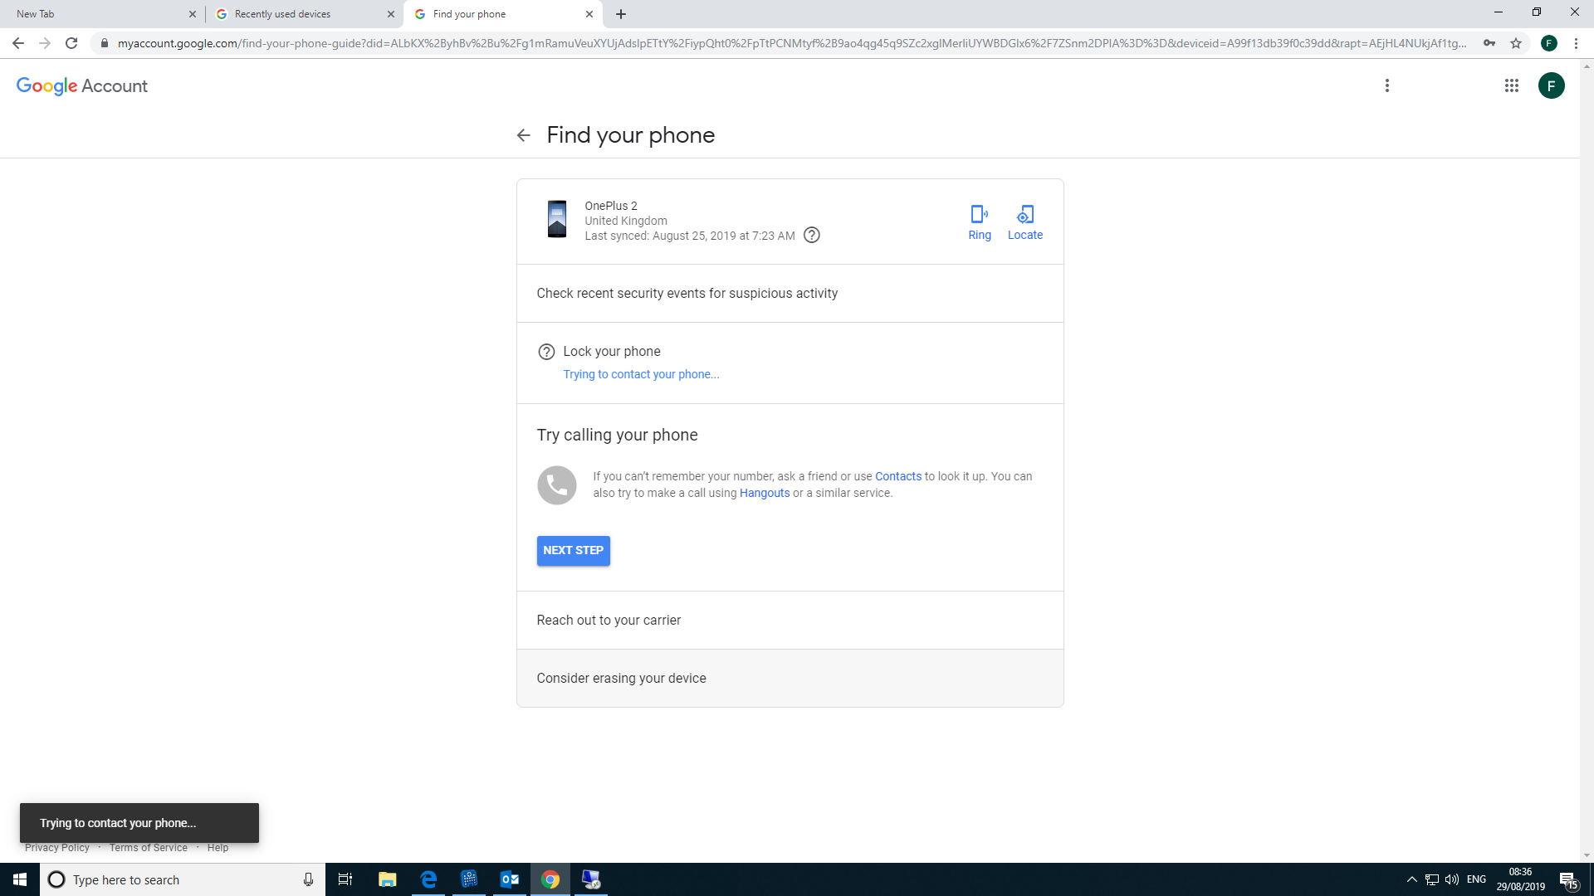Click the Google apps grid icon

pyautogui.click(x=1511, y=85)
